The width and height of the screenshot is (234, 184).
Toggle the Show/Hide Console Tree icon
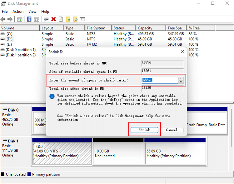(x=20, y=19)
